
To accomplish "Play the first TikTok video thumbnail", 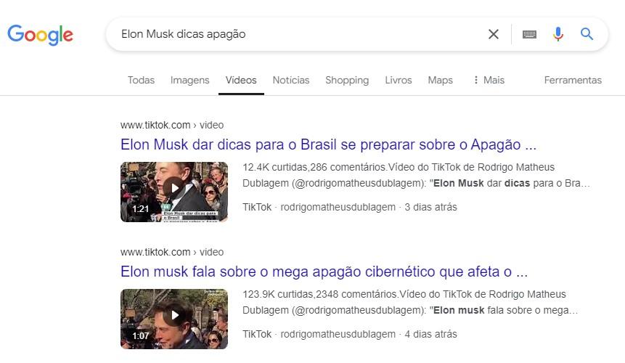I will coord(174,192).
